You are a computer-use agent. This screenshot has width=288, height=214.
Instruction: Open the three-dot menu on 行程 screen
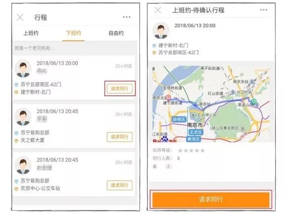127,17
